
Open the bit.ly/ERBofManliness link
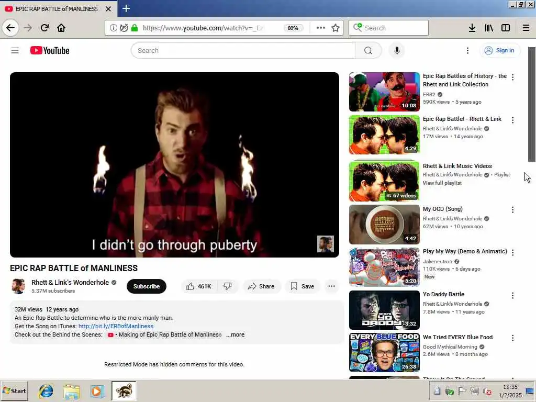click(116, 326)
